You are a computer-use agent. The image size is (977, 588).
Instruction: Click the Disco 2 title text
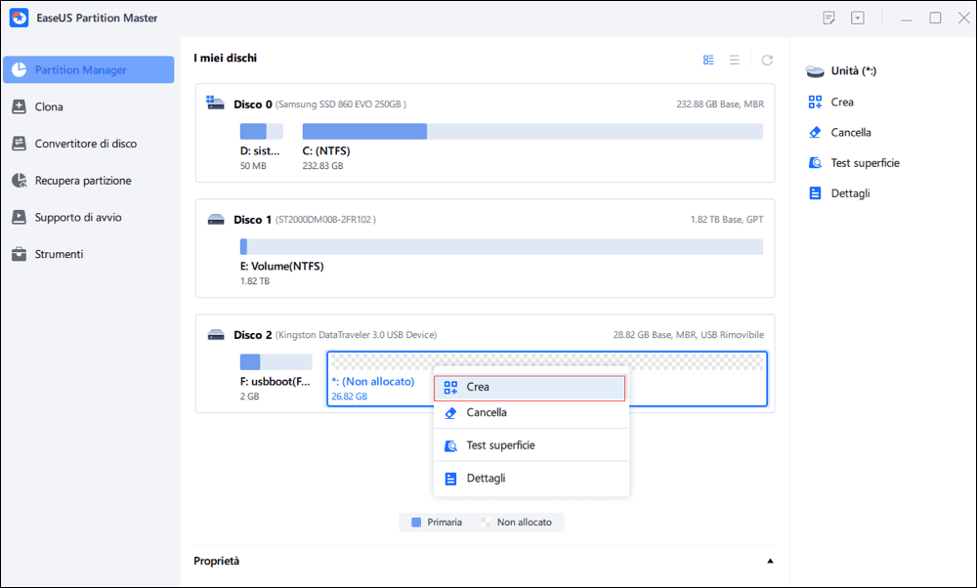coord(253,334)
